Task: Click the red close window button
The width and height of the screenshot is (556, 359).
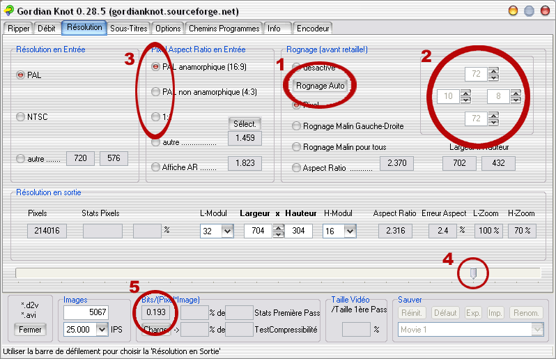Action: click(545, 10)
